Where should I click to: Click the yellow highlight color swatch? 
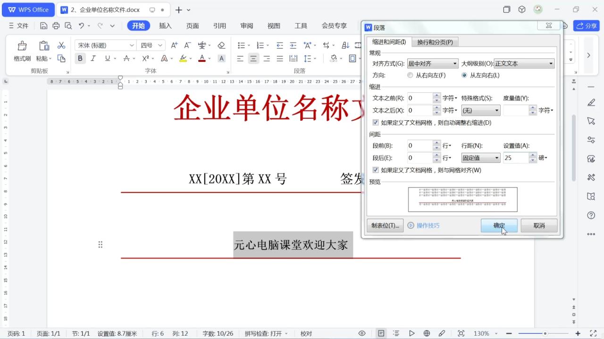(183, 58)
